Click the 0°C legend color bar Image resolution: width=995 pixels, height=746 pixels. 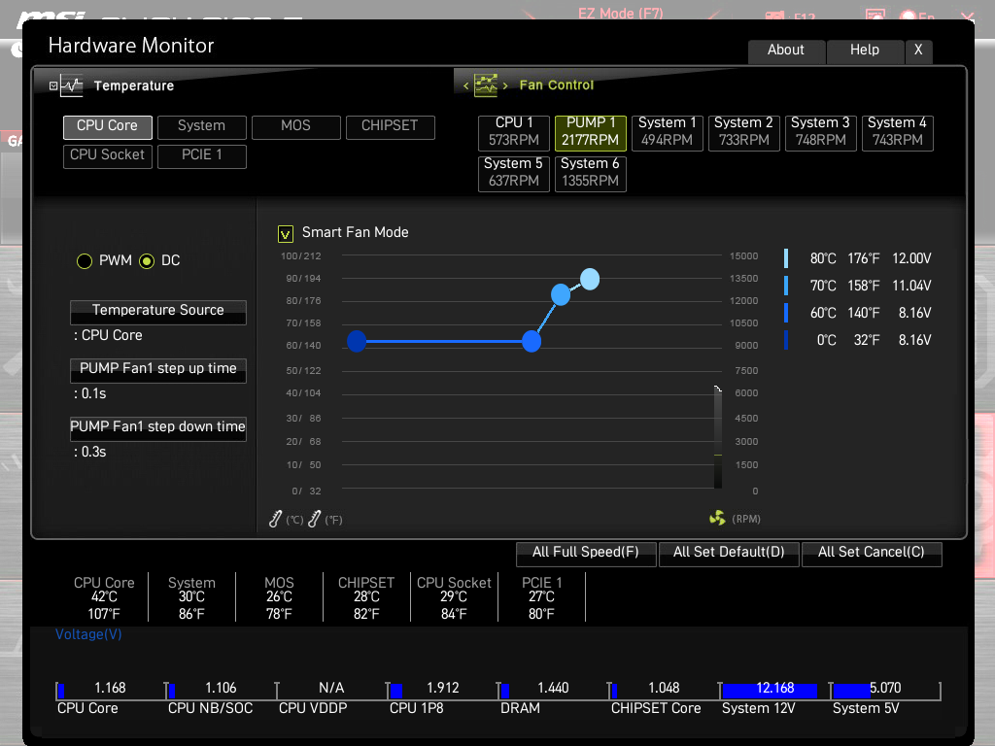pyautogui.click(x=786, y=340)
